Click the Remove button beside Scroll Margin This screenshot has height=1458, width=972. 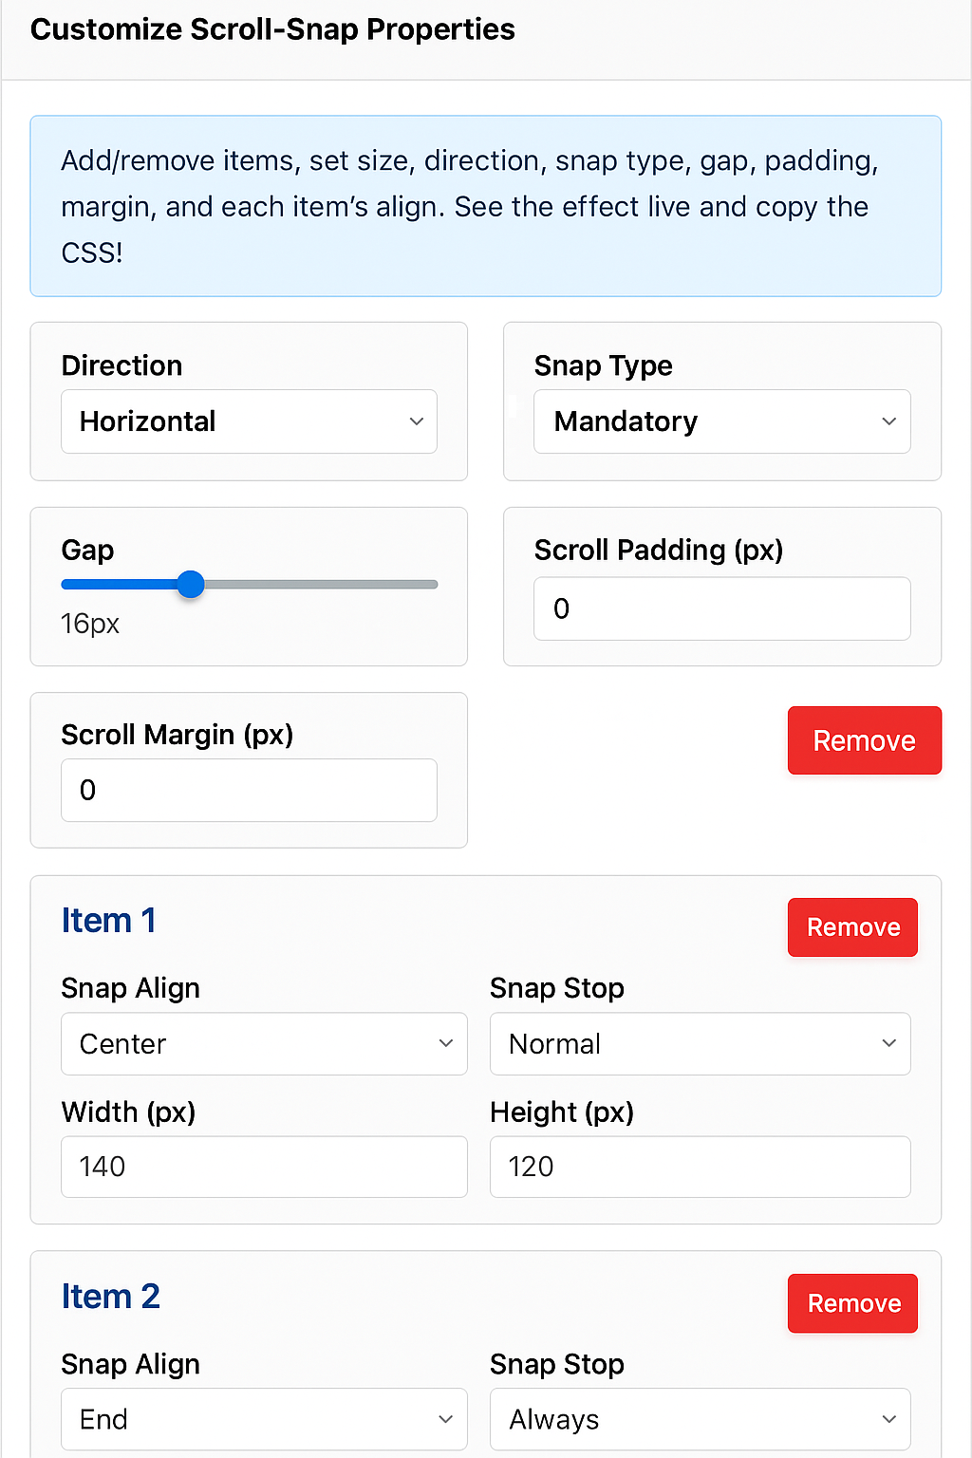pos(864,740)
